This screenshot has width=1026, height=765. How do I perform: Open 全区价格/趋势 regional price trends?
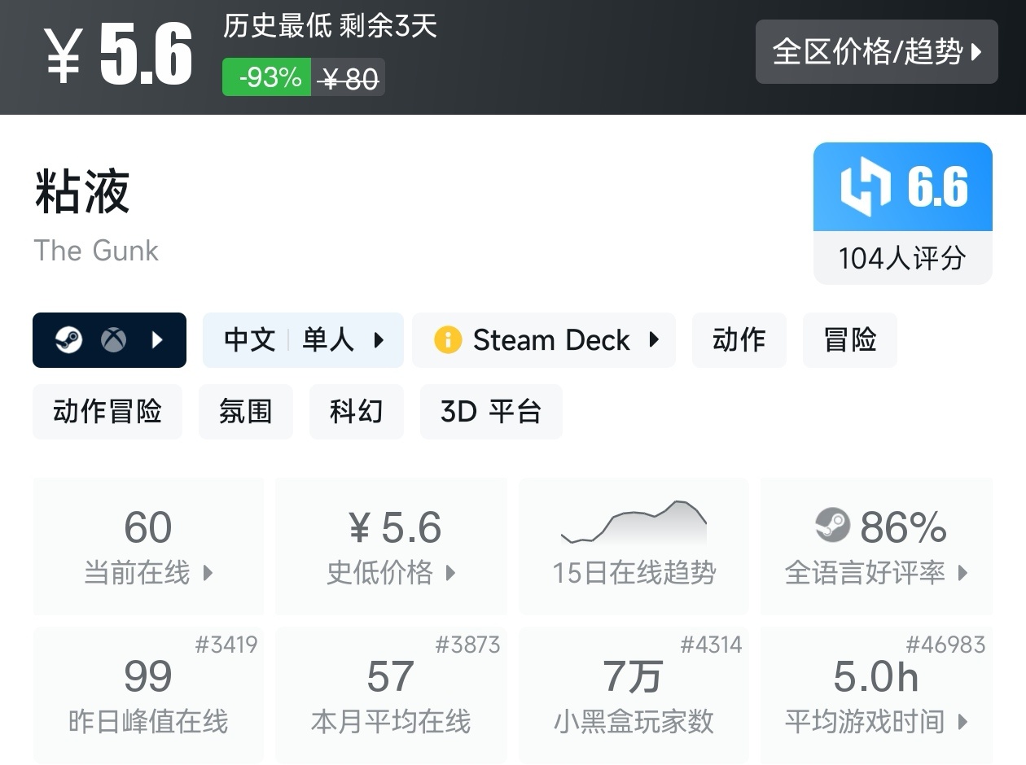876,52
